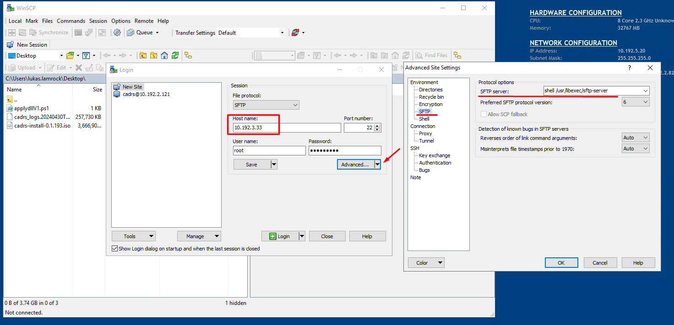Click the Queue icon in the main toolbar

click(130, 32)
